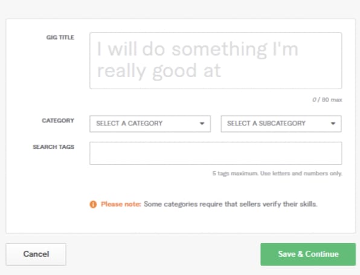The image size is (360, 275).
Task: Click the "really good at" placeholder line
Action: click(159, 71)
